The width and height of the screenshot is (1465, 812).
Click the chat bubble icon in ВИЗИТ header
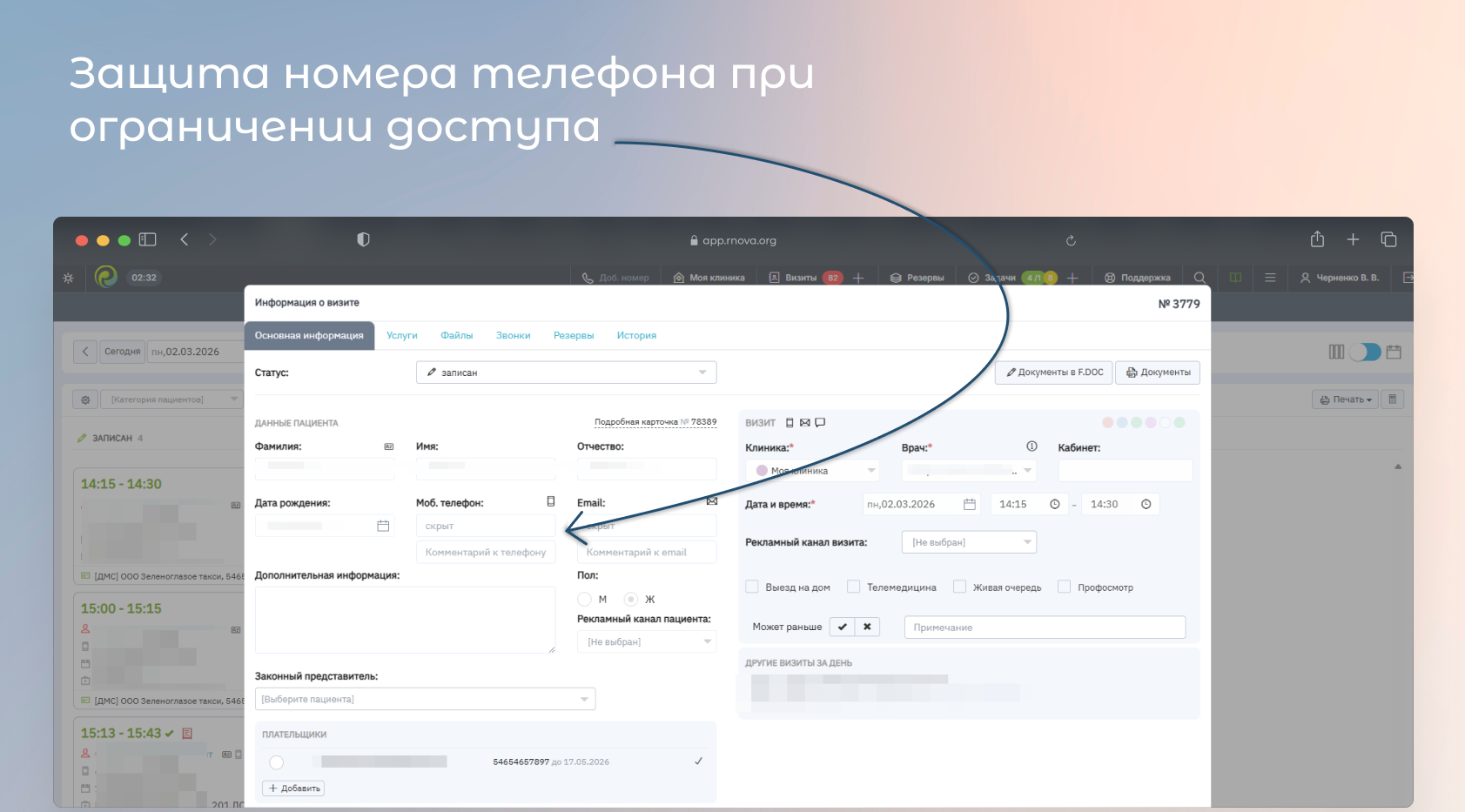(x=820, y=423)
